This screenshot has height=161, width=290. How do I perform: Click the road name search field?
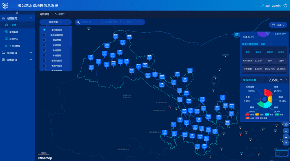[90, 22]
